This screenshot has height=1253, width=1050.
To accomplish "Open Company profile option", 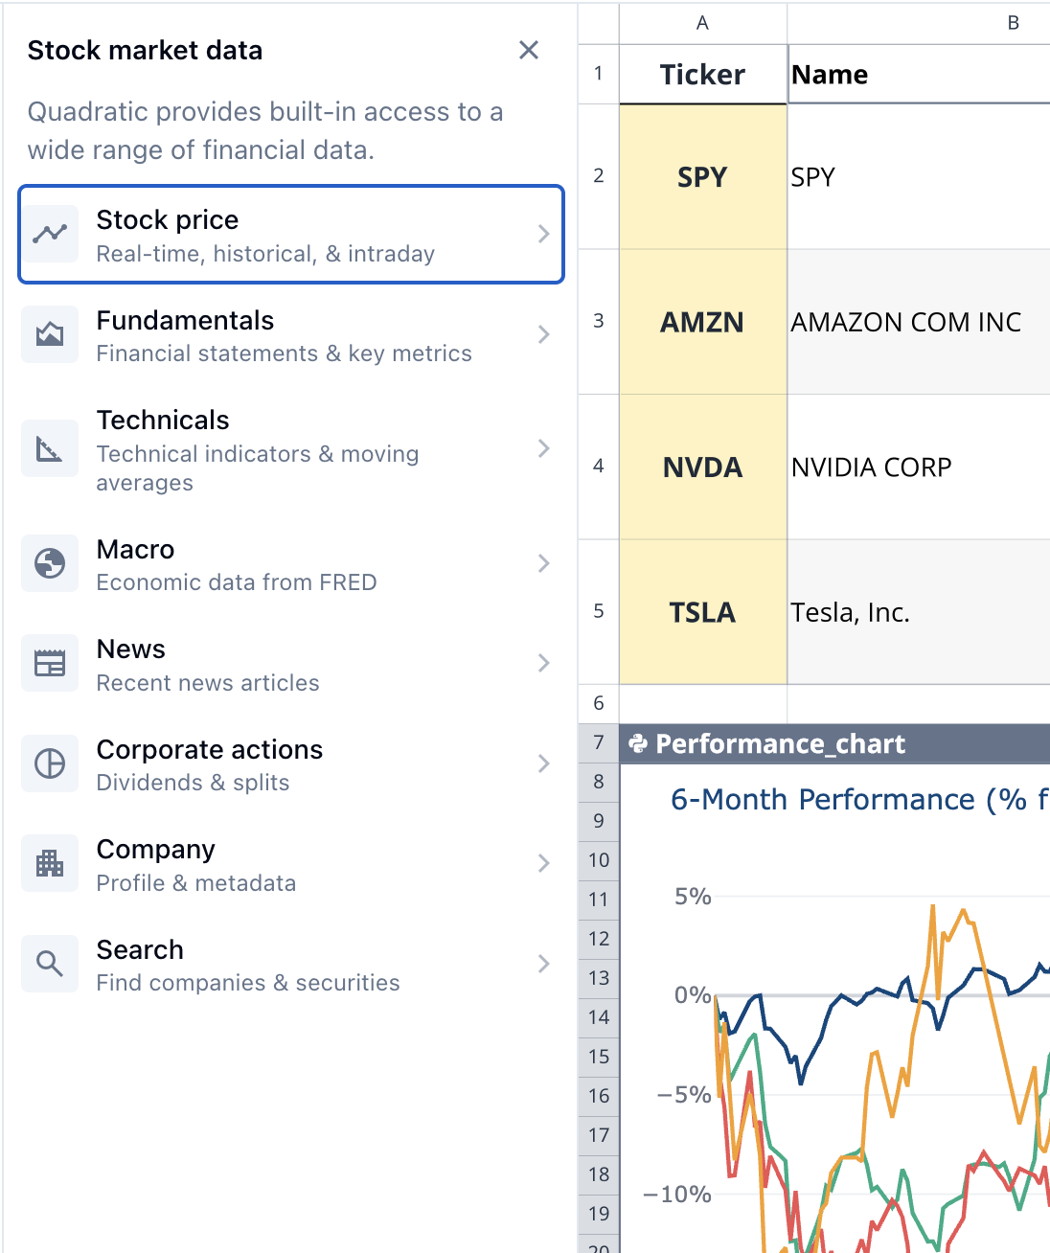I will click(x=291, y=864).
